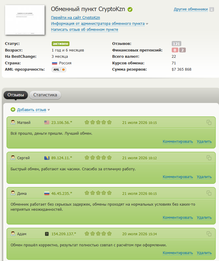Click the 121 reviews count badge
219x261 pixels.
[177, 44]
